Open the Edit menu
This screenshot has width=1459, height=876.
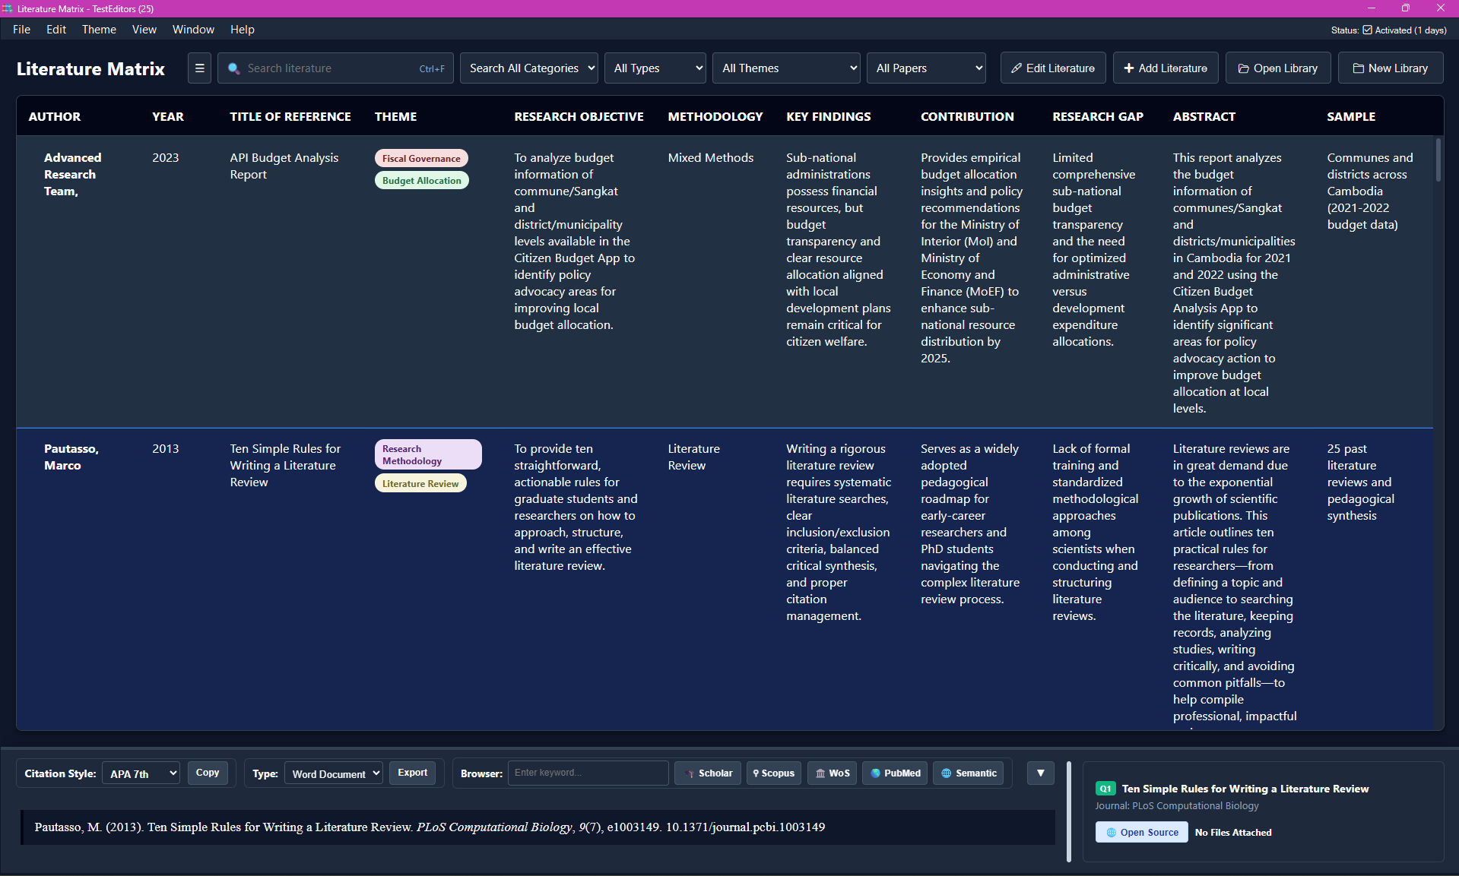56,30
